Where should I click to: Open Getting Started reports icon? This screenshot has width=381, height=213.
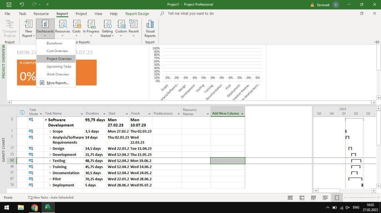click(x=107, y=29)
